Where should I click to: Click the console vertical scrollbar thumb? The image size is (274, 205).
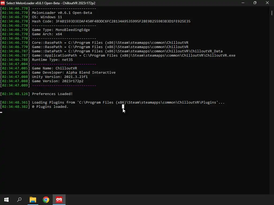click(x=272, y=13)
